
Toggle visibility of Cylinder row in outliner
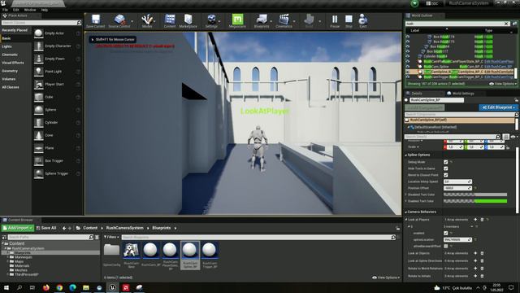tap(408, 56)
